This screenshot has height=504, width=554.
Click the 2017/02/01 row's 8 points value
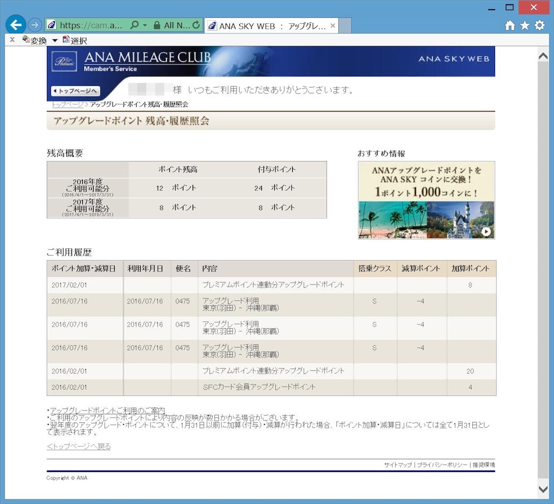click(470, 285)
